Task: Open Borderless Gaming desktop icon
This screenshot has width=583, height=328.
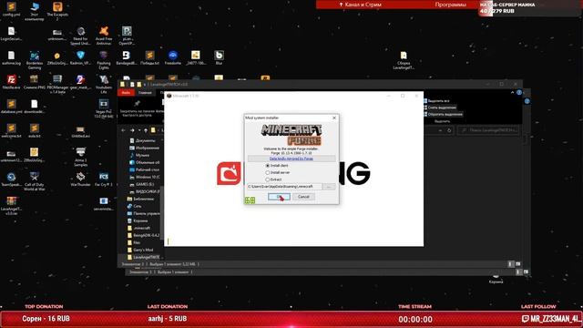Action: coord(35,60)
